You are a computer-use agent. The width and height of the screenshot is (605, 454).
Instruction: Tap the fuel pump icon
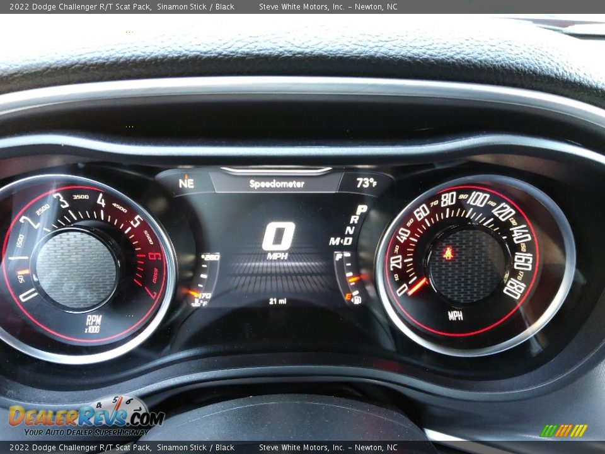coord(357,300)
